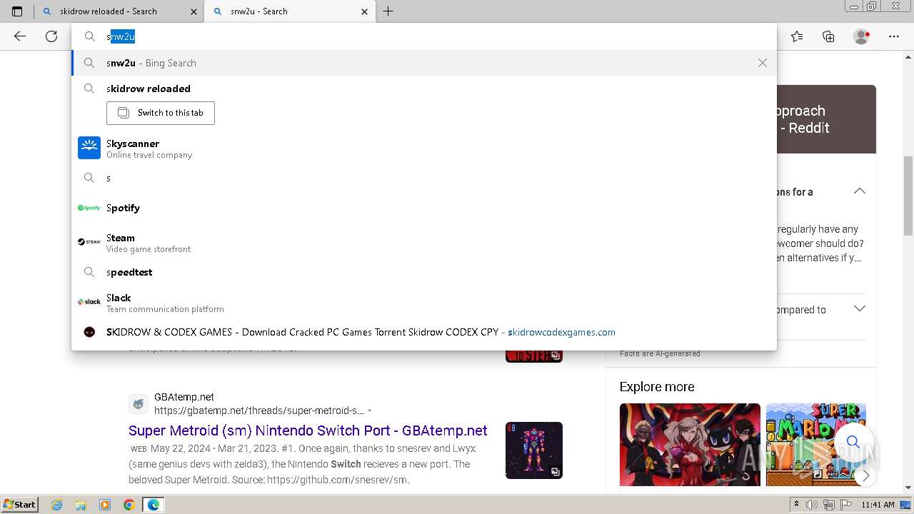Open Windows Media Player taskbar icon

[105, 505]
